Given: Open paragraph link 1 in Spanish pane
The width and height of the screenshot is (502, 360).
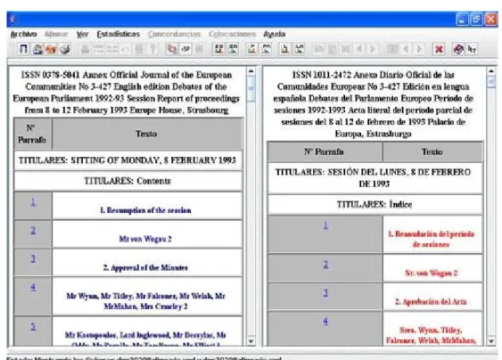Looking at the screenshot, I should click(325, 225).
